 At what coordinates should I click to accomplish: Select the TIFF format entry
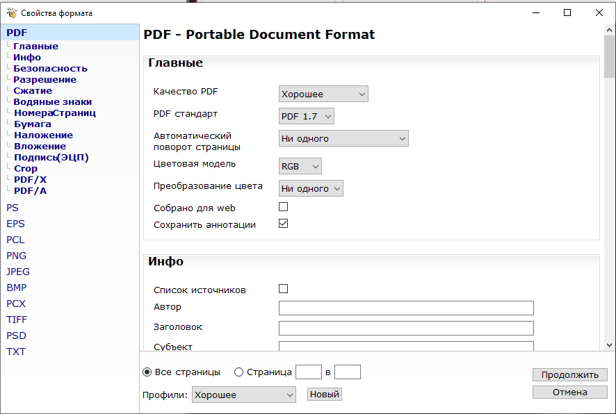[17, 320]
